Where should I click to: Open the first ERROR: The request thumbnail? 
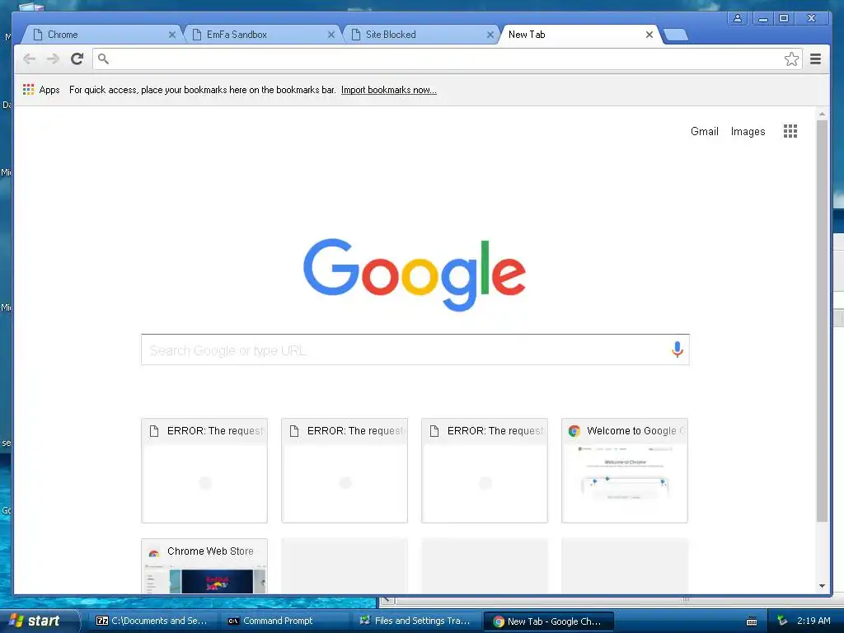pyautogui.click(x=204, y=471)
